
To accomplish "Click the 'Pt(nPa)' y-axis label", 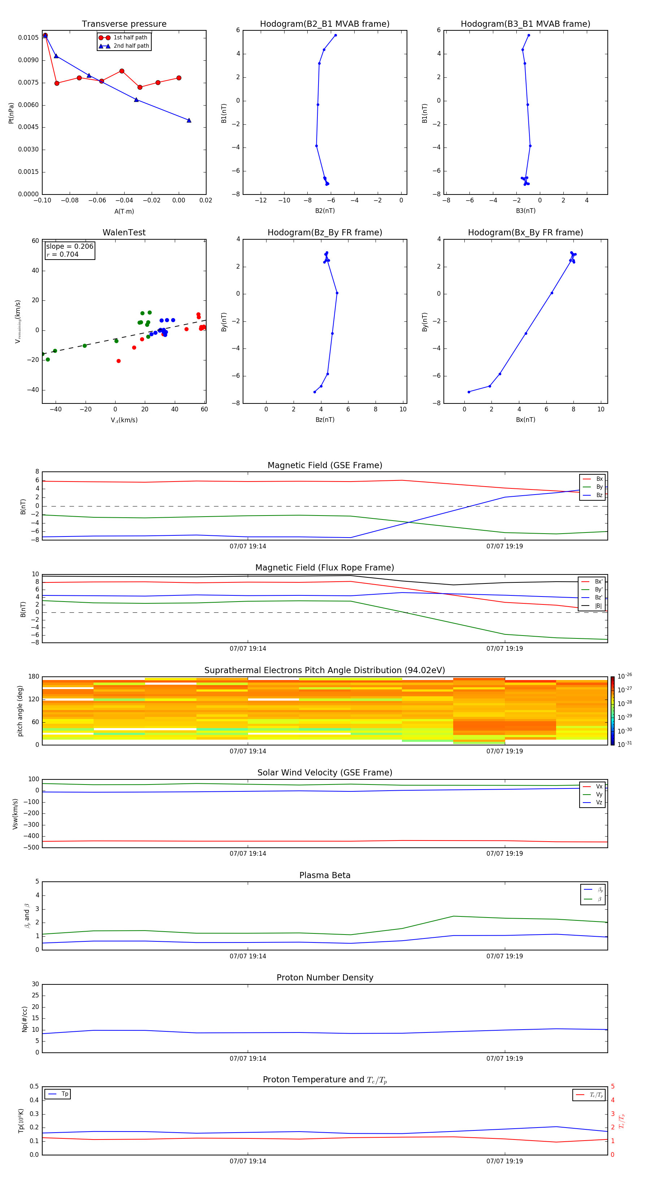I will point(11,113).
